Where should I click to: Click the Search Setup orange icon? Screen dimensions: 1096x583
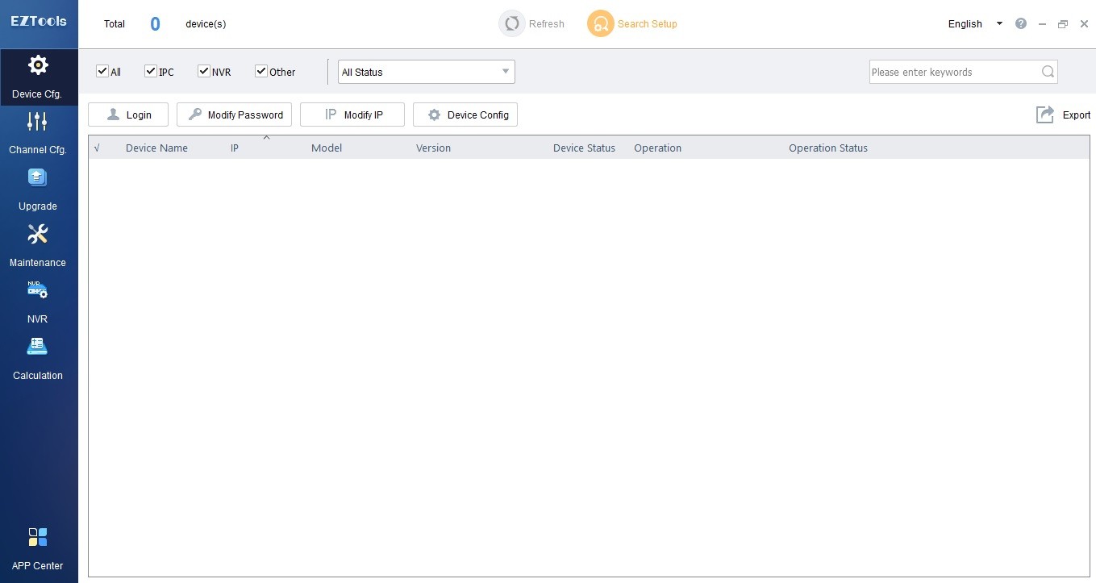pos(600,24)
